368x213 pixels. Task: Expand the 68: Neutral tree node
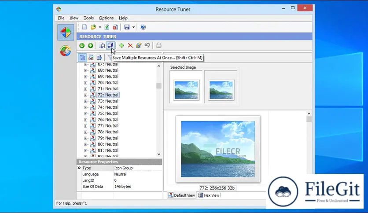click(86, 70)
